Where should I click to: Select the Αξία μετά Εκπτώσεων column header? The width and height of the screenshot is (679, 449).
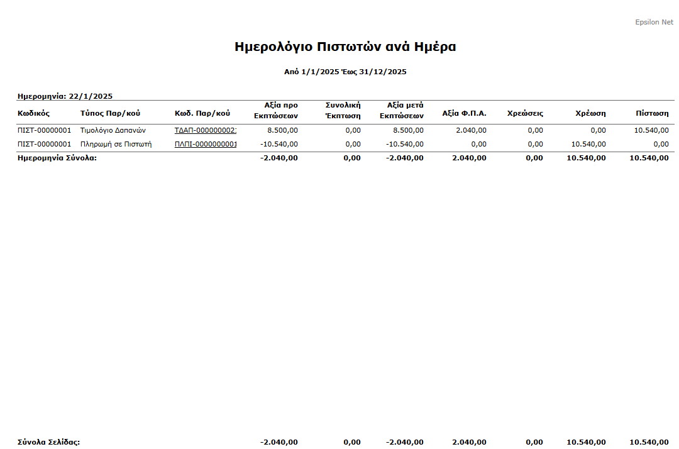coord(401,111)
